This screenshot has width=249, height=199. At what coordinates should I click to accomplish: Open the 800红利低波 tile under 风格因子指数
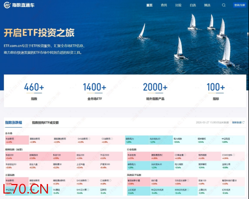point(186,191)
